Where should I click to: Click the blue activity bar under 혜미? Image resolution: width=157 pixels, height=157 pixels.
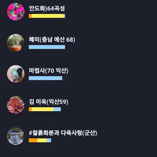[47, 47]
